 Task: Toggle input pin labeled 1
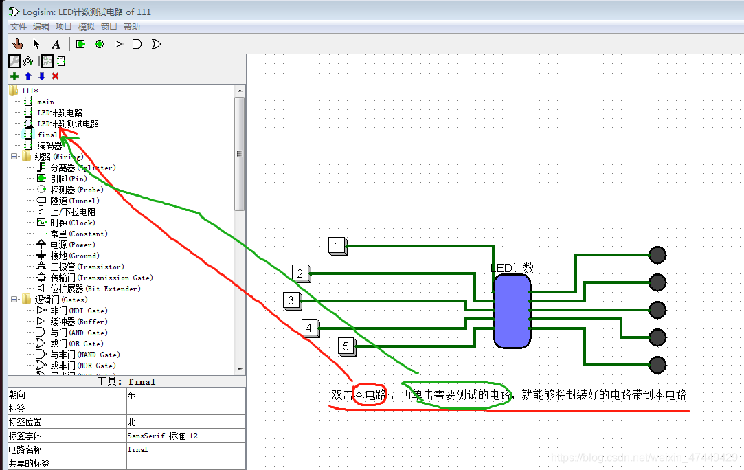(x=337, y=246)
